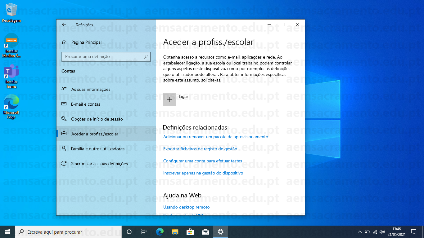Click the plus icon to Ligar

tap(169, 99)
